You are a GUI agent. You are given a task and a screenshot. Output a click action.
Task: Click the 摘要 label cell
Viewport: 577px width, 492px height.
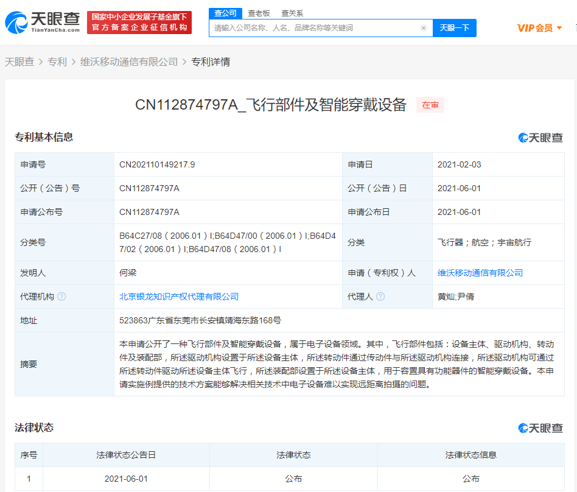click(x=65, y=364)
